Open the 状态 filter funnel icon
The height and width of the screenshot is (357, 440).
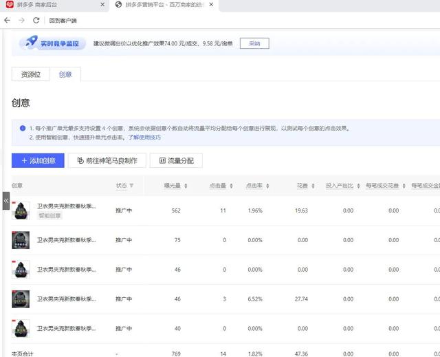click(x=131, y=186)
